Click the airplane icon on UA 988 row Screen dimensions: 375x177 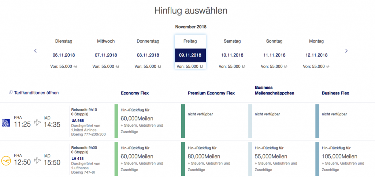coord(37,122)
